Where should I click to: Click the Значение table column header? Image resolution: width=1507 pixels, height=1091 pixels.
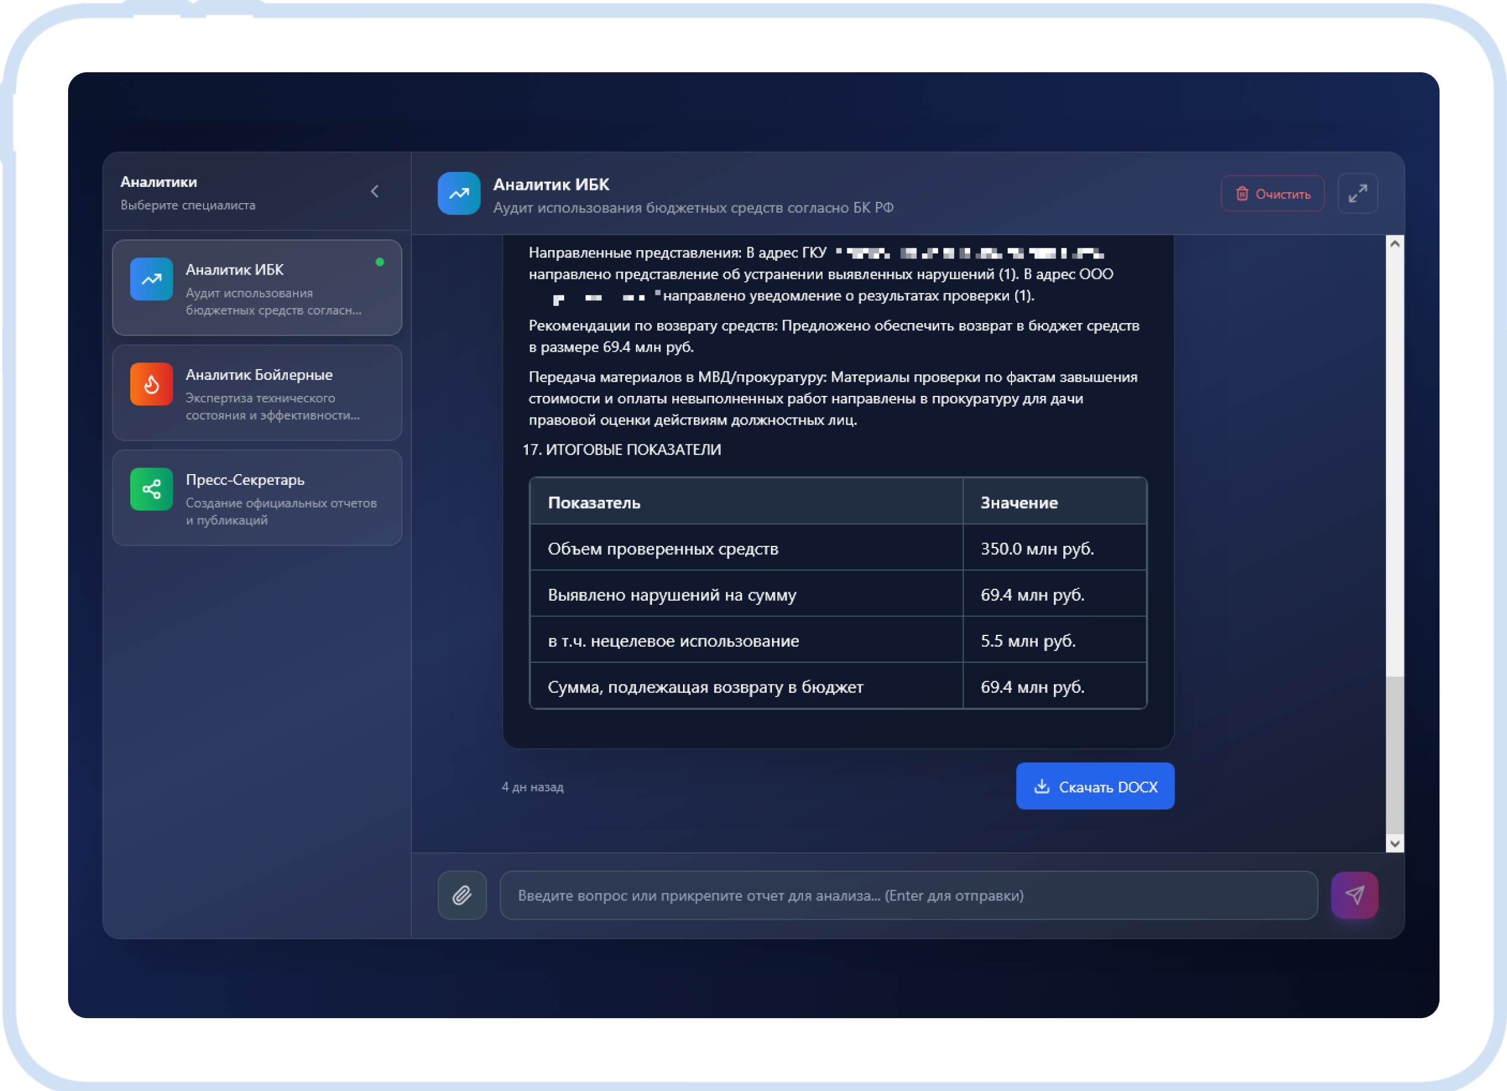pos(1019,502)
